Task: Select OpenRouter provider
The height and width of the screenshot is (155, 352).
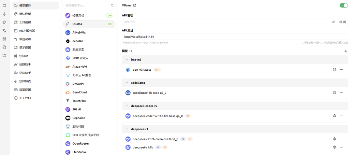Action: [x=89, y=144]
